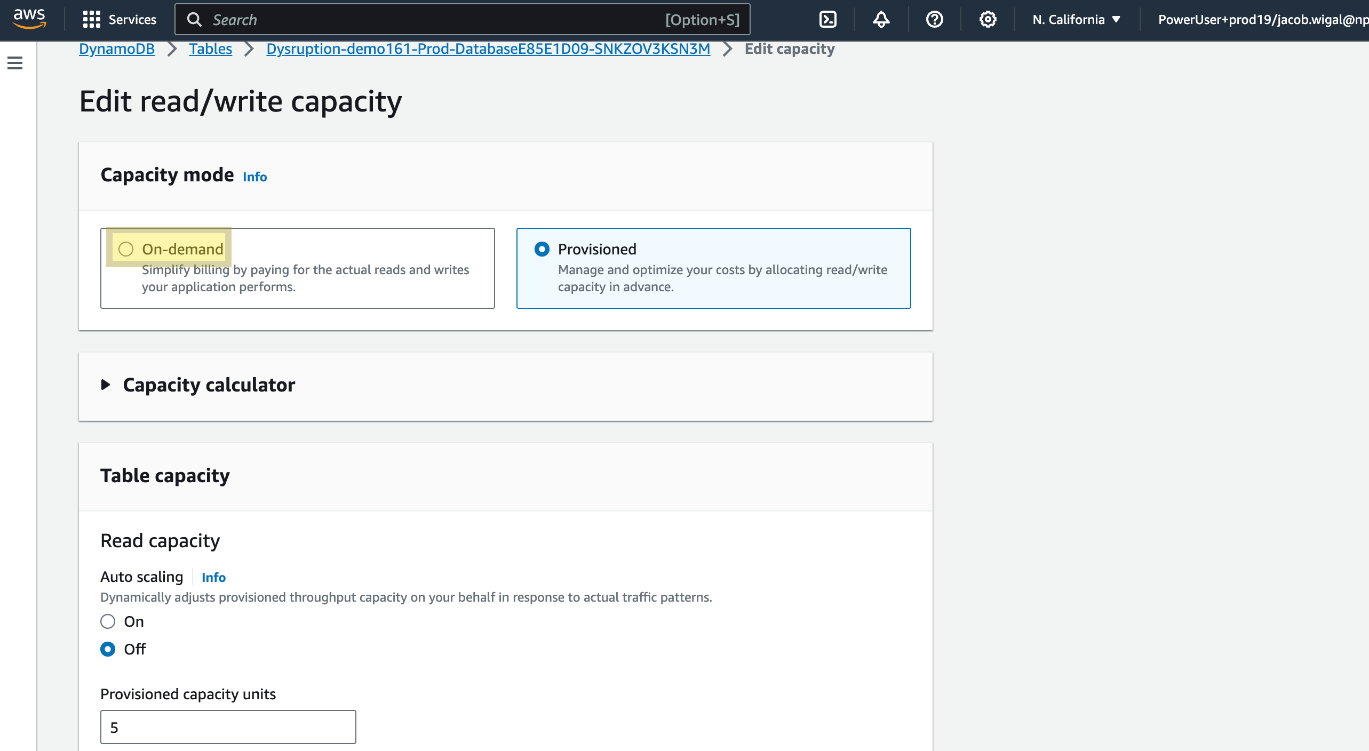1369x751 pixels.
Task: Set read capacity auto scaling Off
Action: coord(108,649)
